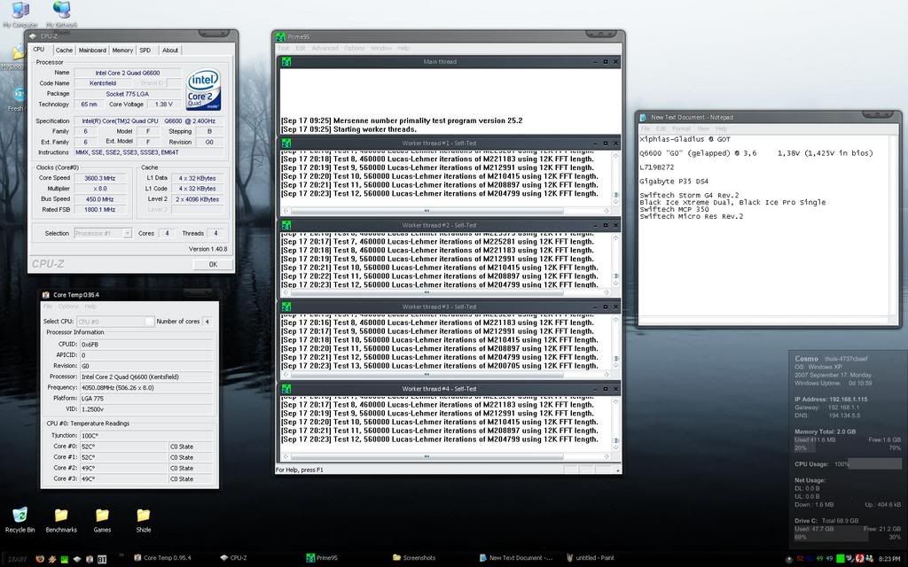
Task: Open the File menu in Notepad
Action: [646, 128]
